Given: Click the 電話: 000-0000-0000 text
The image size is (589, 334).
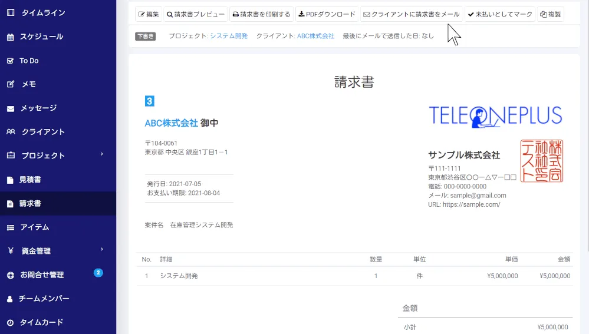Looking at the screenshot, I should pyautogui.click(x=457, y=187).
